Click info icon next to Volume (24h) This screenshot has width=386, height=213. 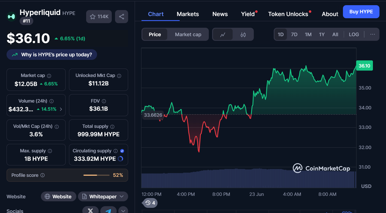click(52, 101)
